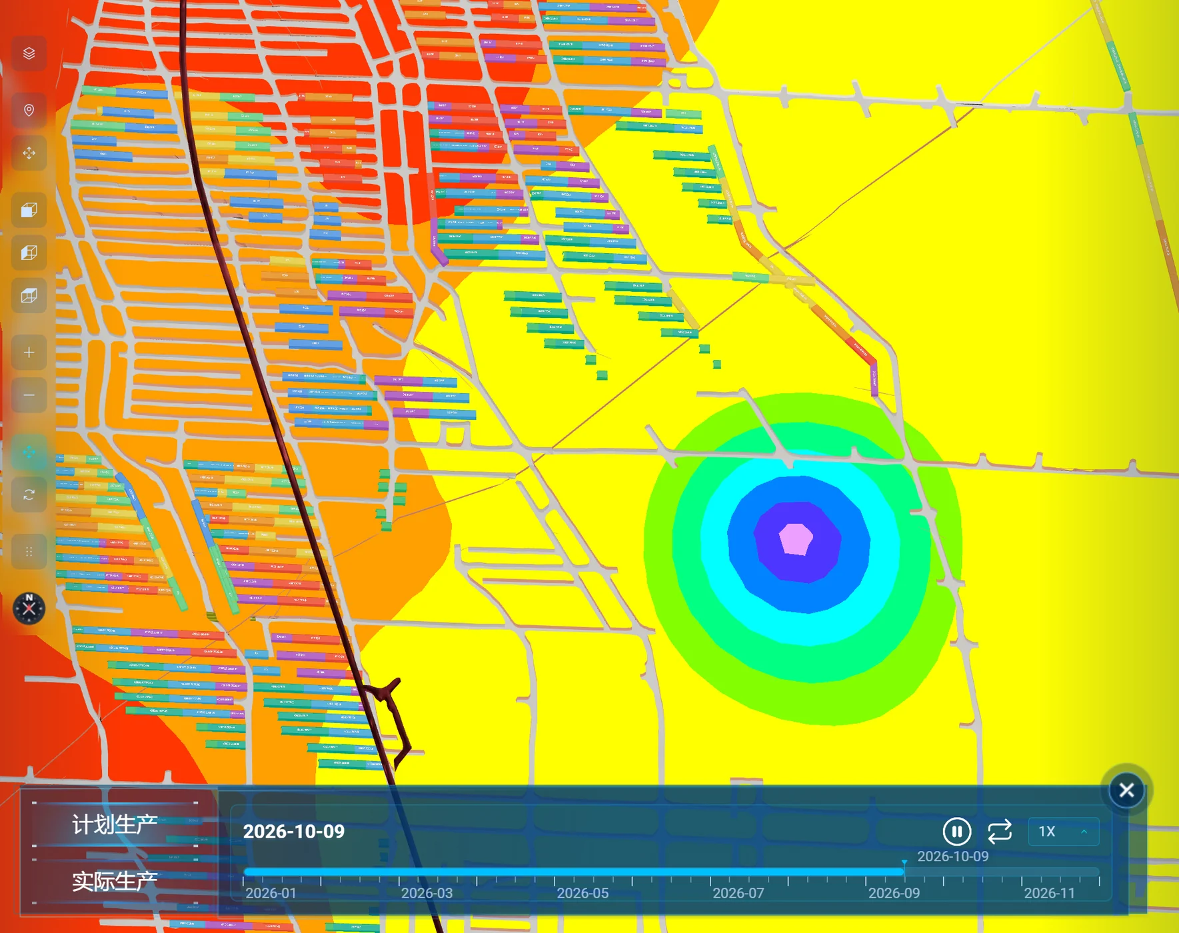Image resolution: width=1179 pixels, height=933 pixels.
Task: Toggle loop playback on the timeline
Action: (x=1000, y=831)
